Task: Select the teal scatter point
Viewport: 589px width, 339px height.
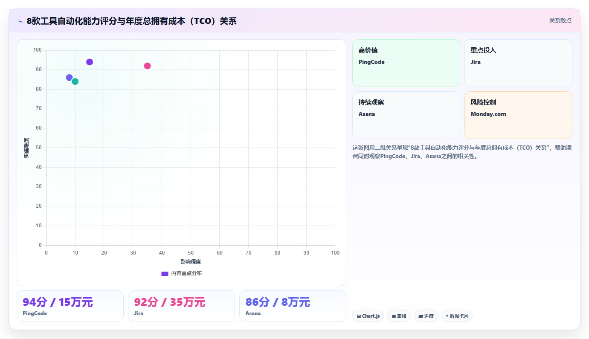Action: (x=75, y=81)
